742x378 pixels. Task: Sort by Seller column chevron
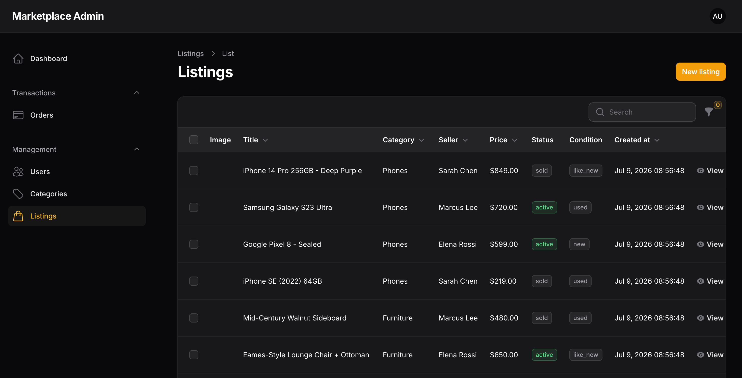[x=465, y=140]
